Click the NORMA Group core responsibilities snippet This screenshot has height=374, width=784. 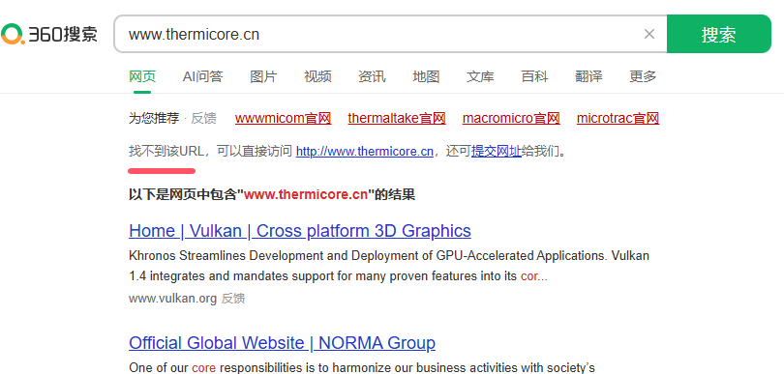(x=361, y=367)
